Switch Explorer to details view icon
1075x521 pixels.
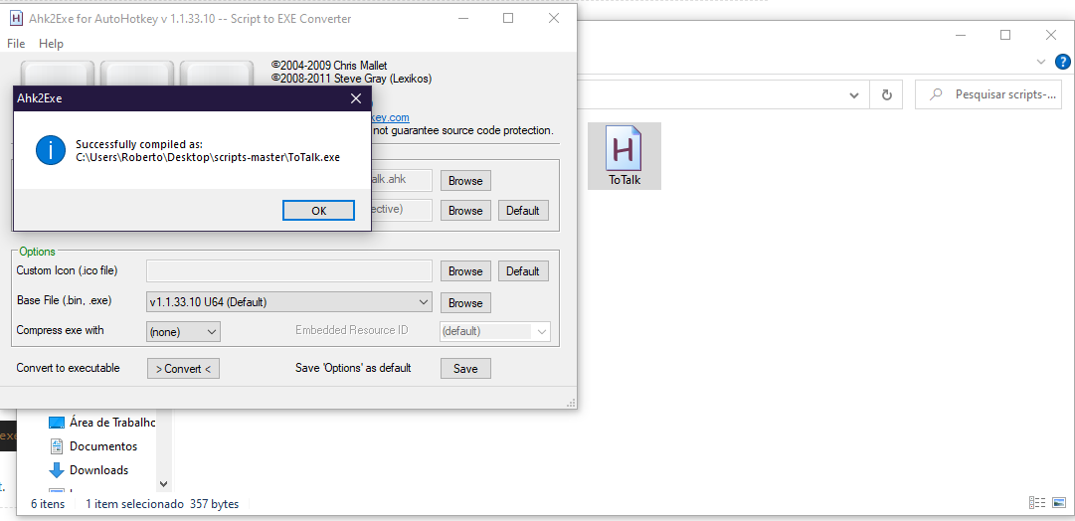pos(1036,503)
